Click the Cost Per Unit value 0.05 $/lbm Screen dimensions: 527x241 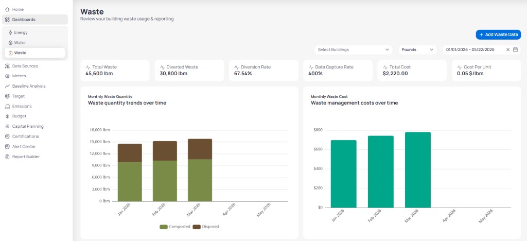click(x=470, y=73)
